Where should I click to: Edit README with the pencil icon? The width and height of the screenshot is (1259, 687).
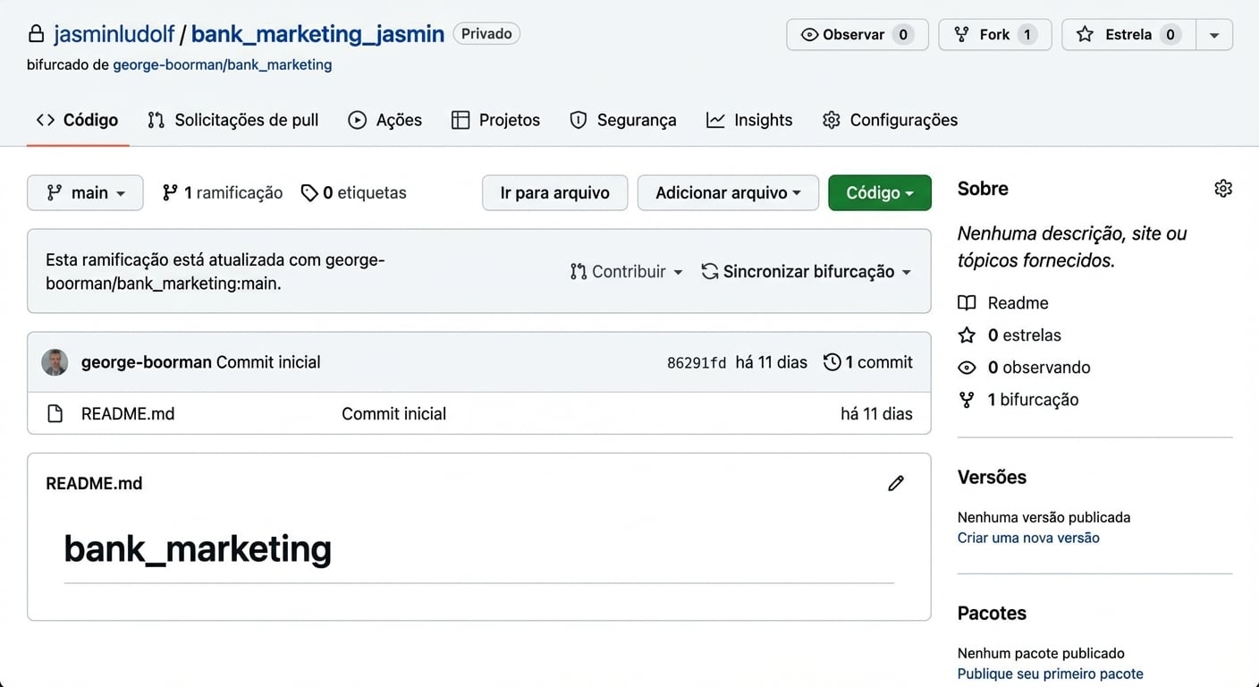pyautogui.click(x=896, y=483)
